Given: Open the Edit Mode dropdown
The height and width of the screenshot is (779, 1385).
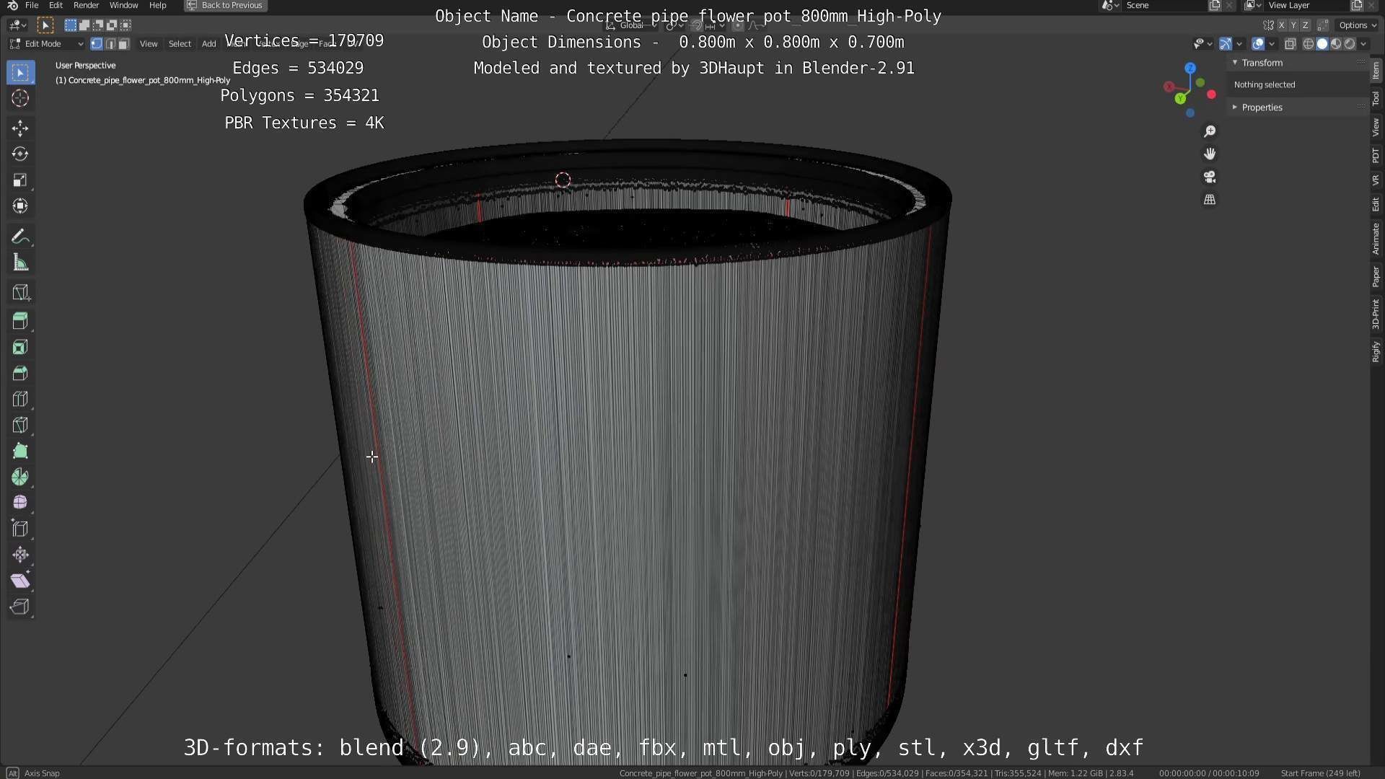Looking at the screenshot, I should point(47,44).
